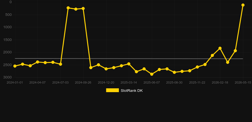Click the 2025-06-07 x-axis date label
This screenshot has width=252, height=122.
click(x=152, y=83)
